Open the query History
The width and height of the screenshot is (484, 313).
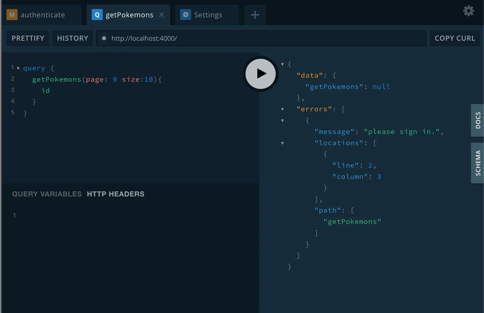pos(73,38)
